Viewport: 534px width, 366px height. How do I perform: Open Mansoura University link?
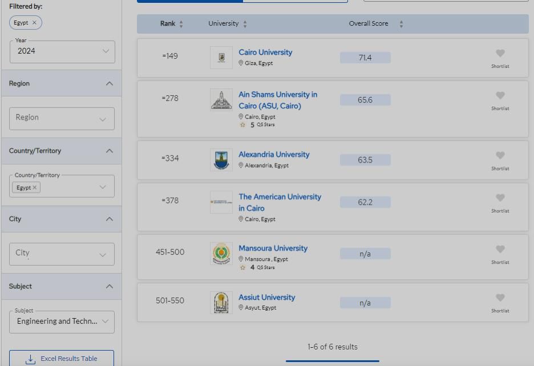click(273, 249)
